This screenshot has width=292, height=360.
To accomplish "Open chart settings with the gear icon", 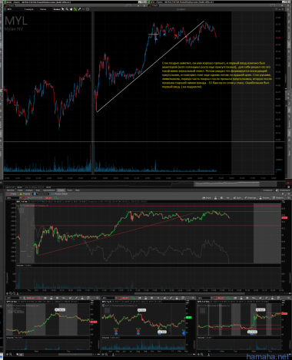I will tap(221, 198).
